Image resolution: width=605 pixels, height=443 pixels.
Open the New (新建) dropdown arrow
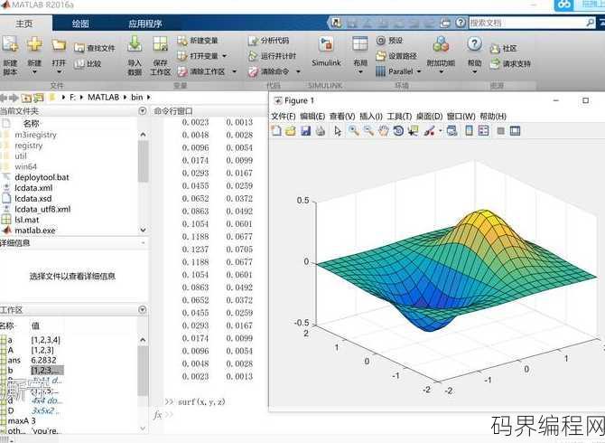click(x=34, y=71)
